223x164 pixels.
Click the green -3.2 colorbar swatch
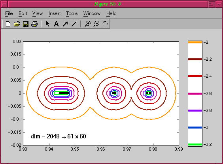coord(195,144)
